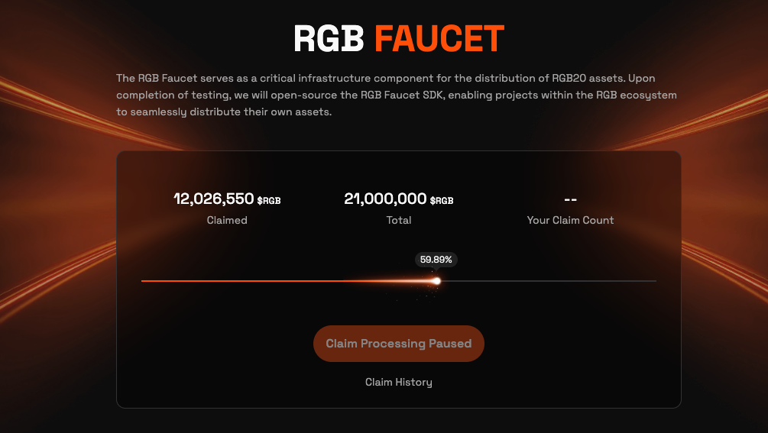Click the dashed claim count placeholder

[x=570, y=199]
